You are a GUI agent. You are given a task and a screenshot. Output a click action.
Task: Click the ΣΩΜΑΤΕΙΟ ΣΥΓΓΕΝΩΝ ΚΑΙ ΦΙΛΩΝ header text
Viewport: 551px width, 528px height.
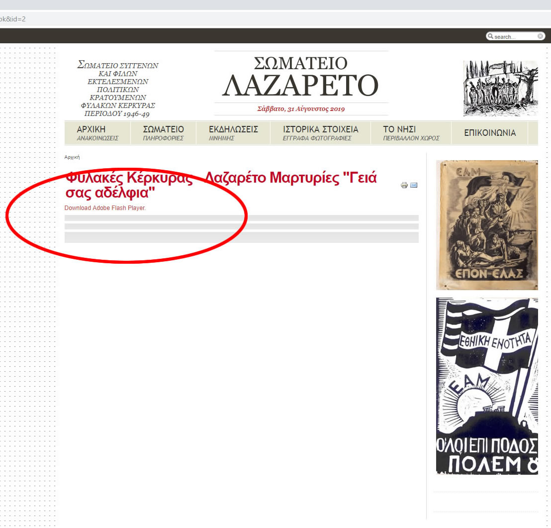[117, 90]
